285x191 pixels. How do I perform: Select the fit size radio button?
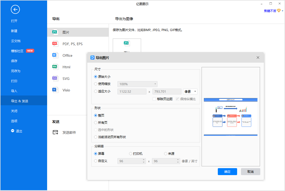coord(96,91)
